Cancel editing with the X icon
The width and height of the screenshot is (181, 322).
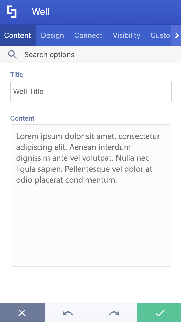click(22, 313)
